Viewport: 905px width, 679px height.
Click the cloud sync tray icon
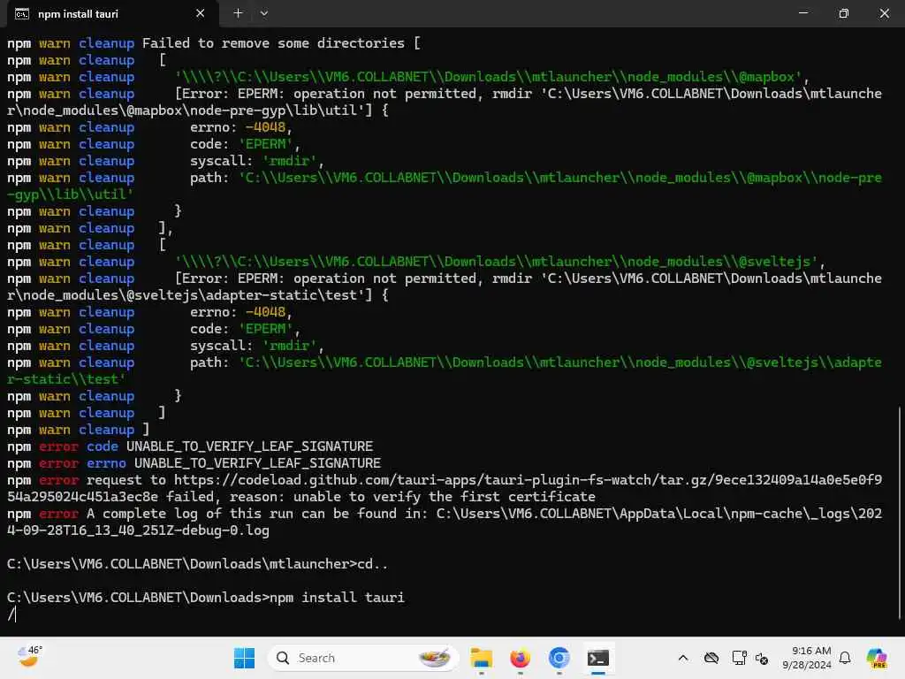(711, 658)
